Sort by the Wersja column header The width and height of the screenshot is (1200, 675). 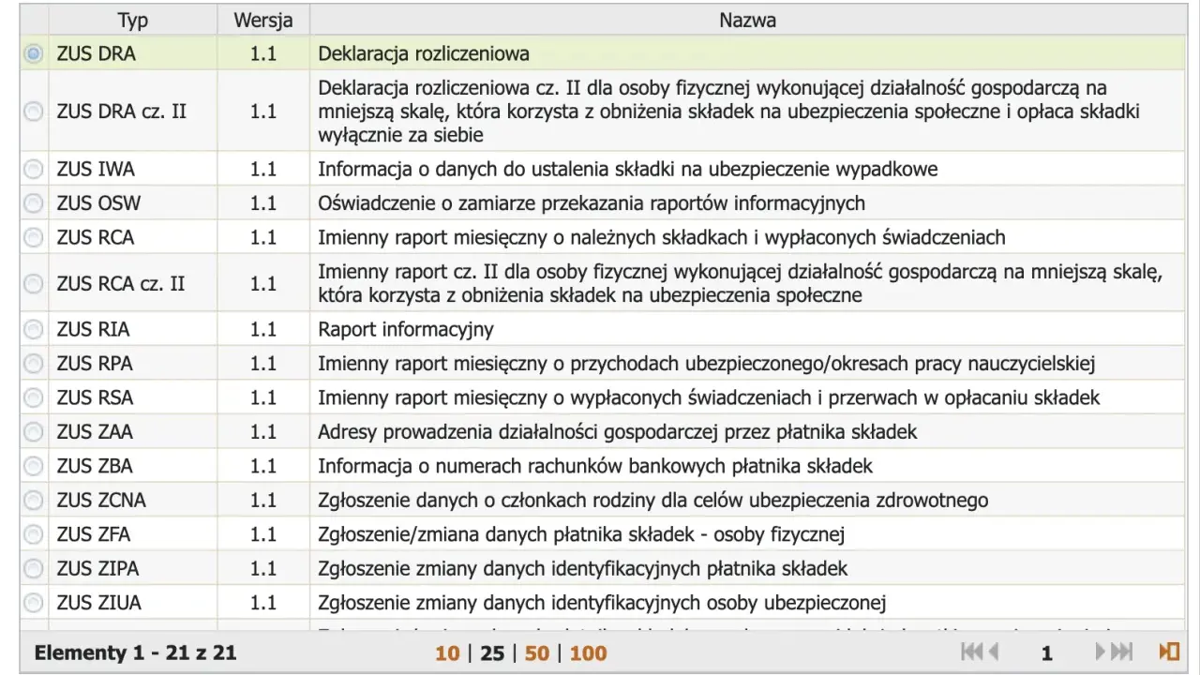[263, 20]
